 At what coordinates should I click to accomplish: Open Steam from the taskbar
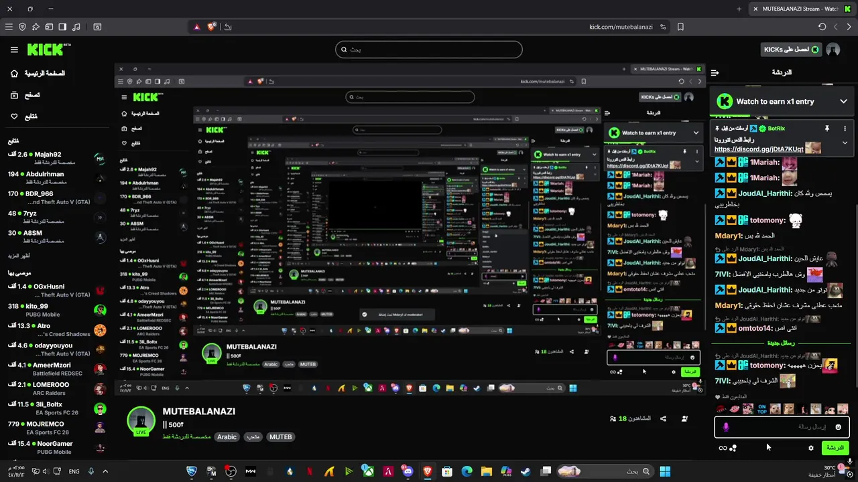coord(526,471)
